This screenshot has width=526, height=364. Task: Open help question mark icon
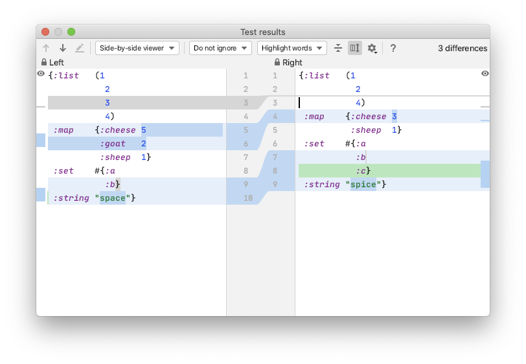(x=393, y=48)
